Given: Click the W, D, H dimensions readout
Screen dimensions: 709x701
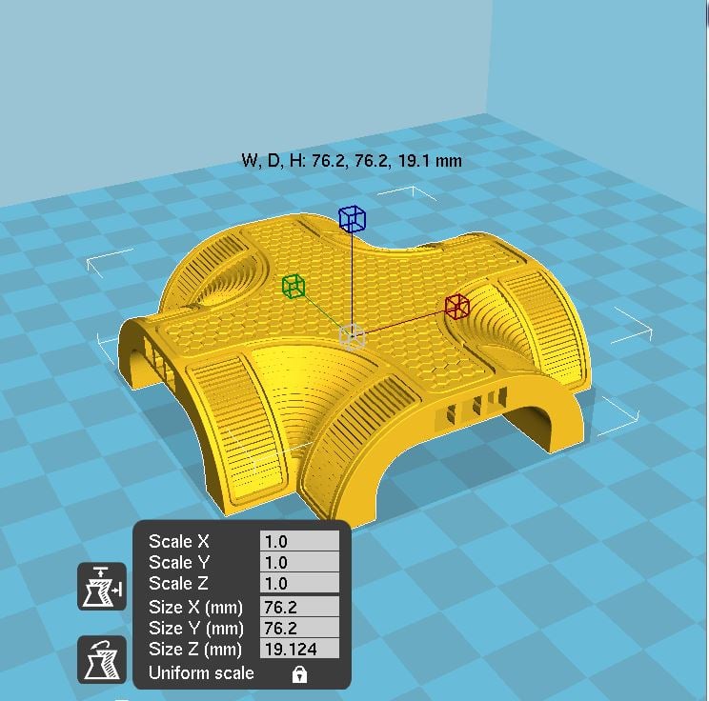Looking at the screenshot, I should [x=353, y=161].
